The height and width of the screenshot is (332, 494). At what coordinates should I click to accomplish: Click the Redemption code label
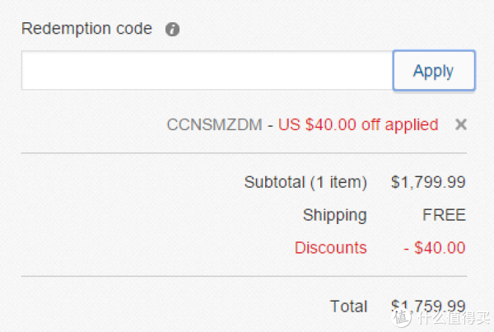click(86, 29)
